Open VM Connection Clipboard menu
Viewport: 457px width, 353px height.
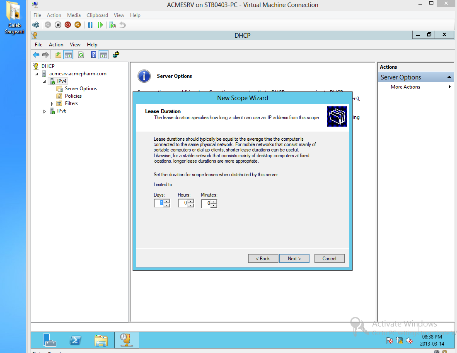point(97,15)
